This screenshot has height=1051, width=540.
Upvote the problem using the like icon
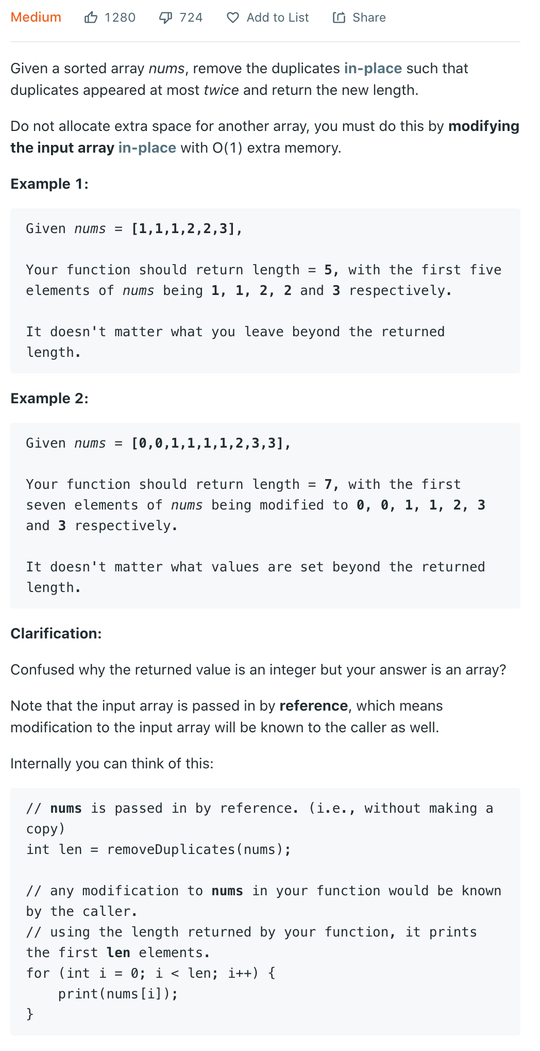click(x=92, y=17)
